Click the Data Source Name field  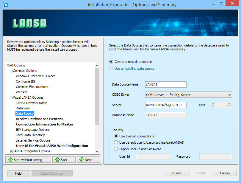tap(166, 85)
